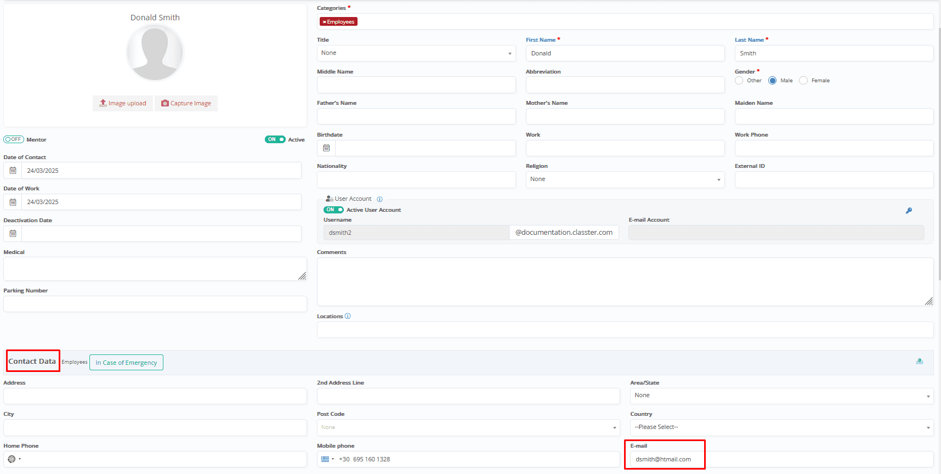Click the Middle Name field
The height and width of the screenshot is (474, 941).
click(x=416, y=85)
